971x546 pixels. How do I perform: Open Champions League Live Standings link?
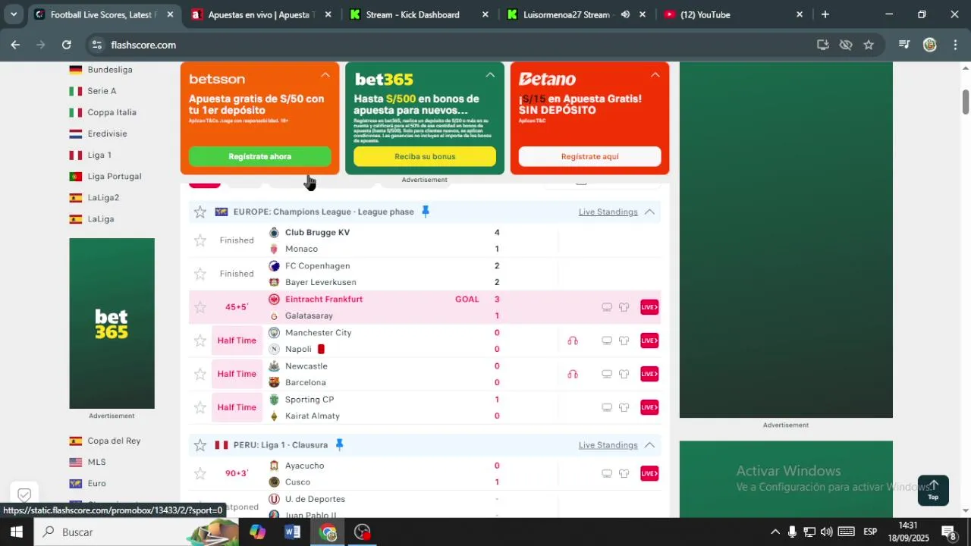608,212
